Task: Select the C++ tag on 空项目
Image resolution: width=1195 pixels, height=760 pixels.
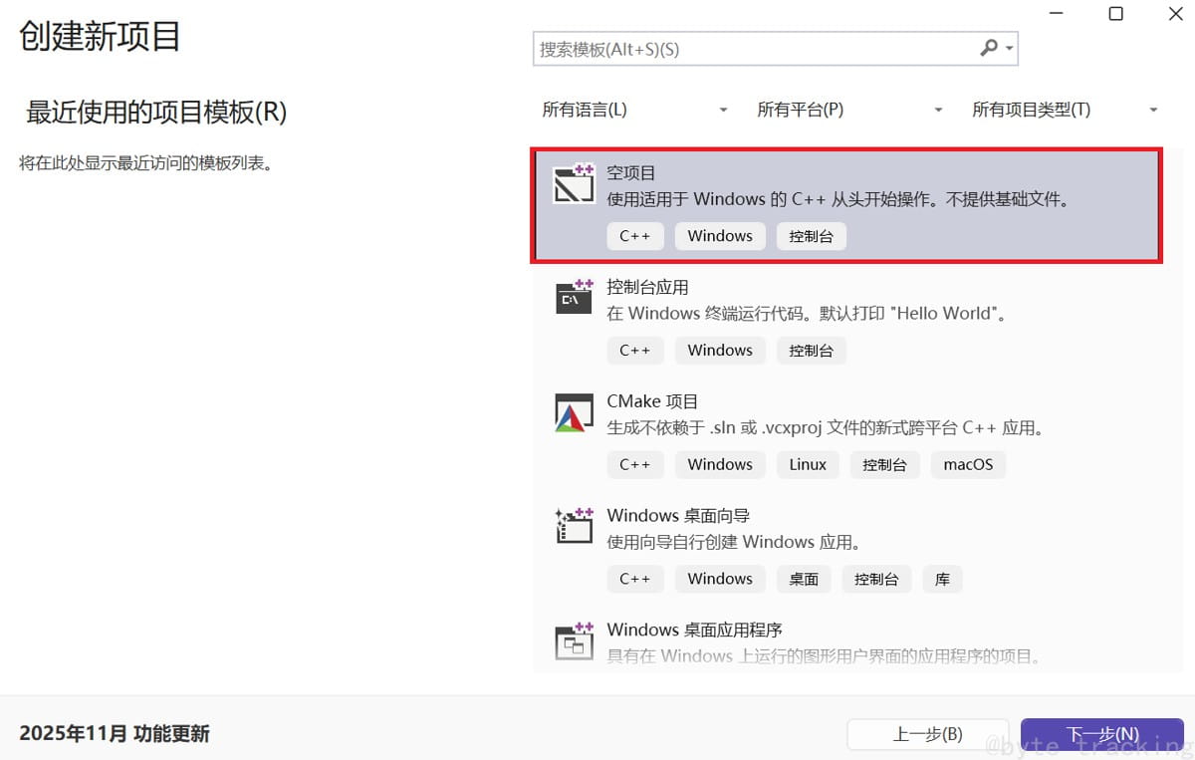Action: pos(635,236)
